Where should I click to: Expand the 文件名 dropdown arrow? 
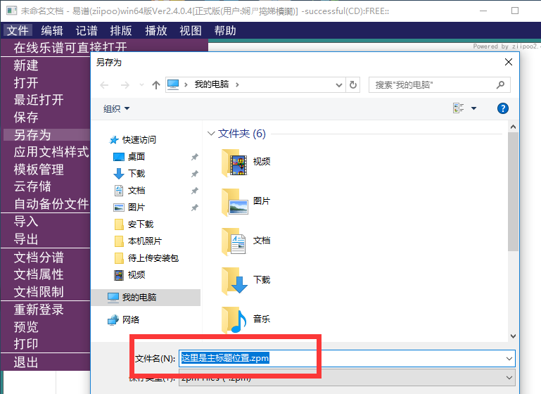tap(509, 358)
